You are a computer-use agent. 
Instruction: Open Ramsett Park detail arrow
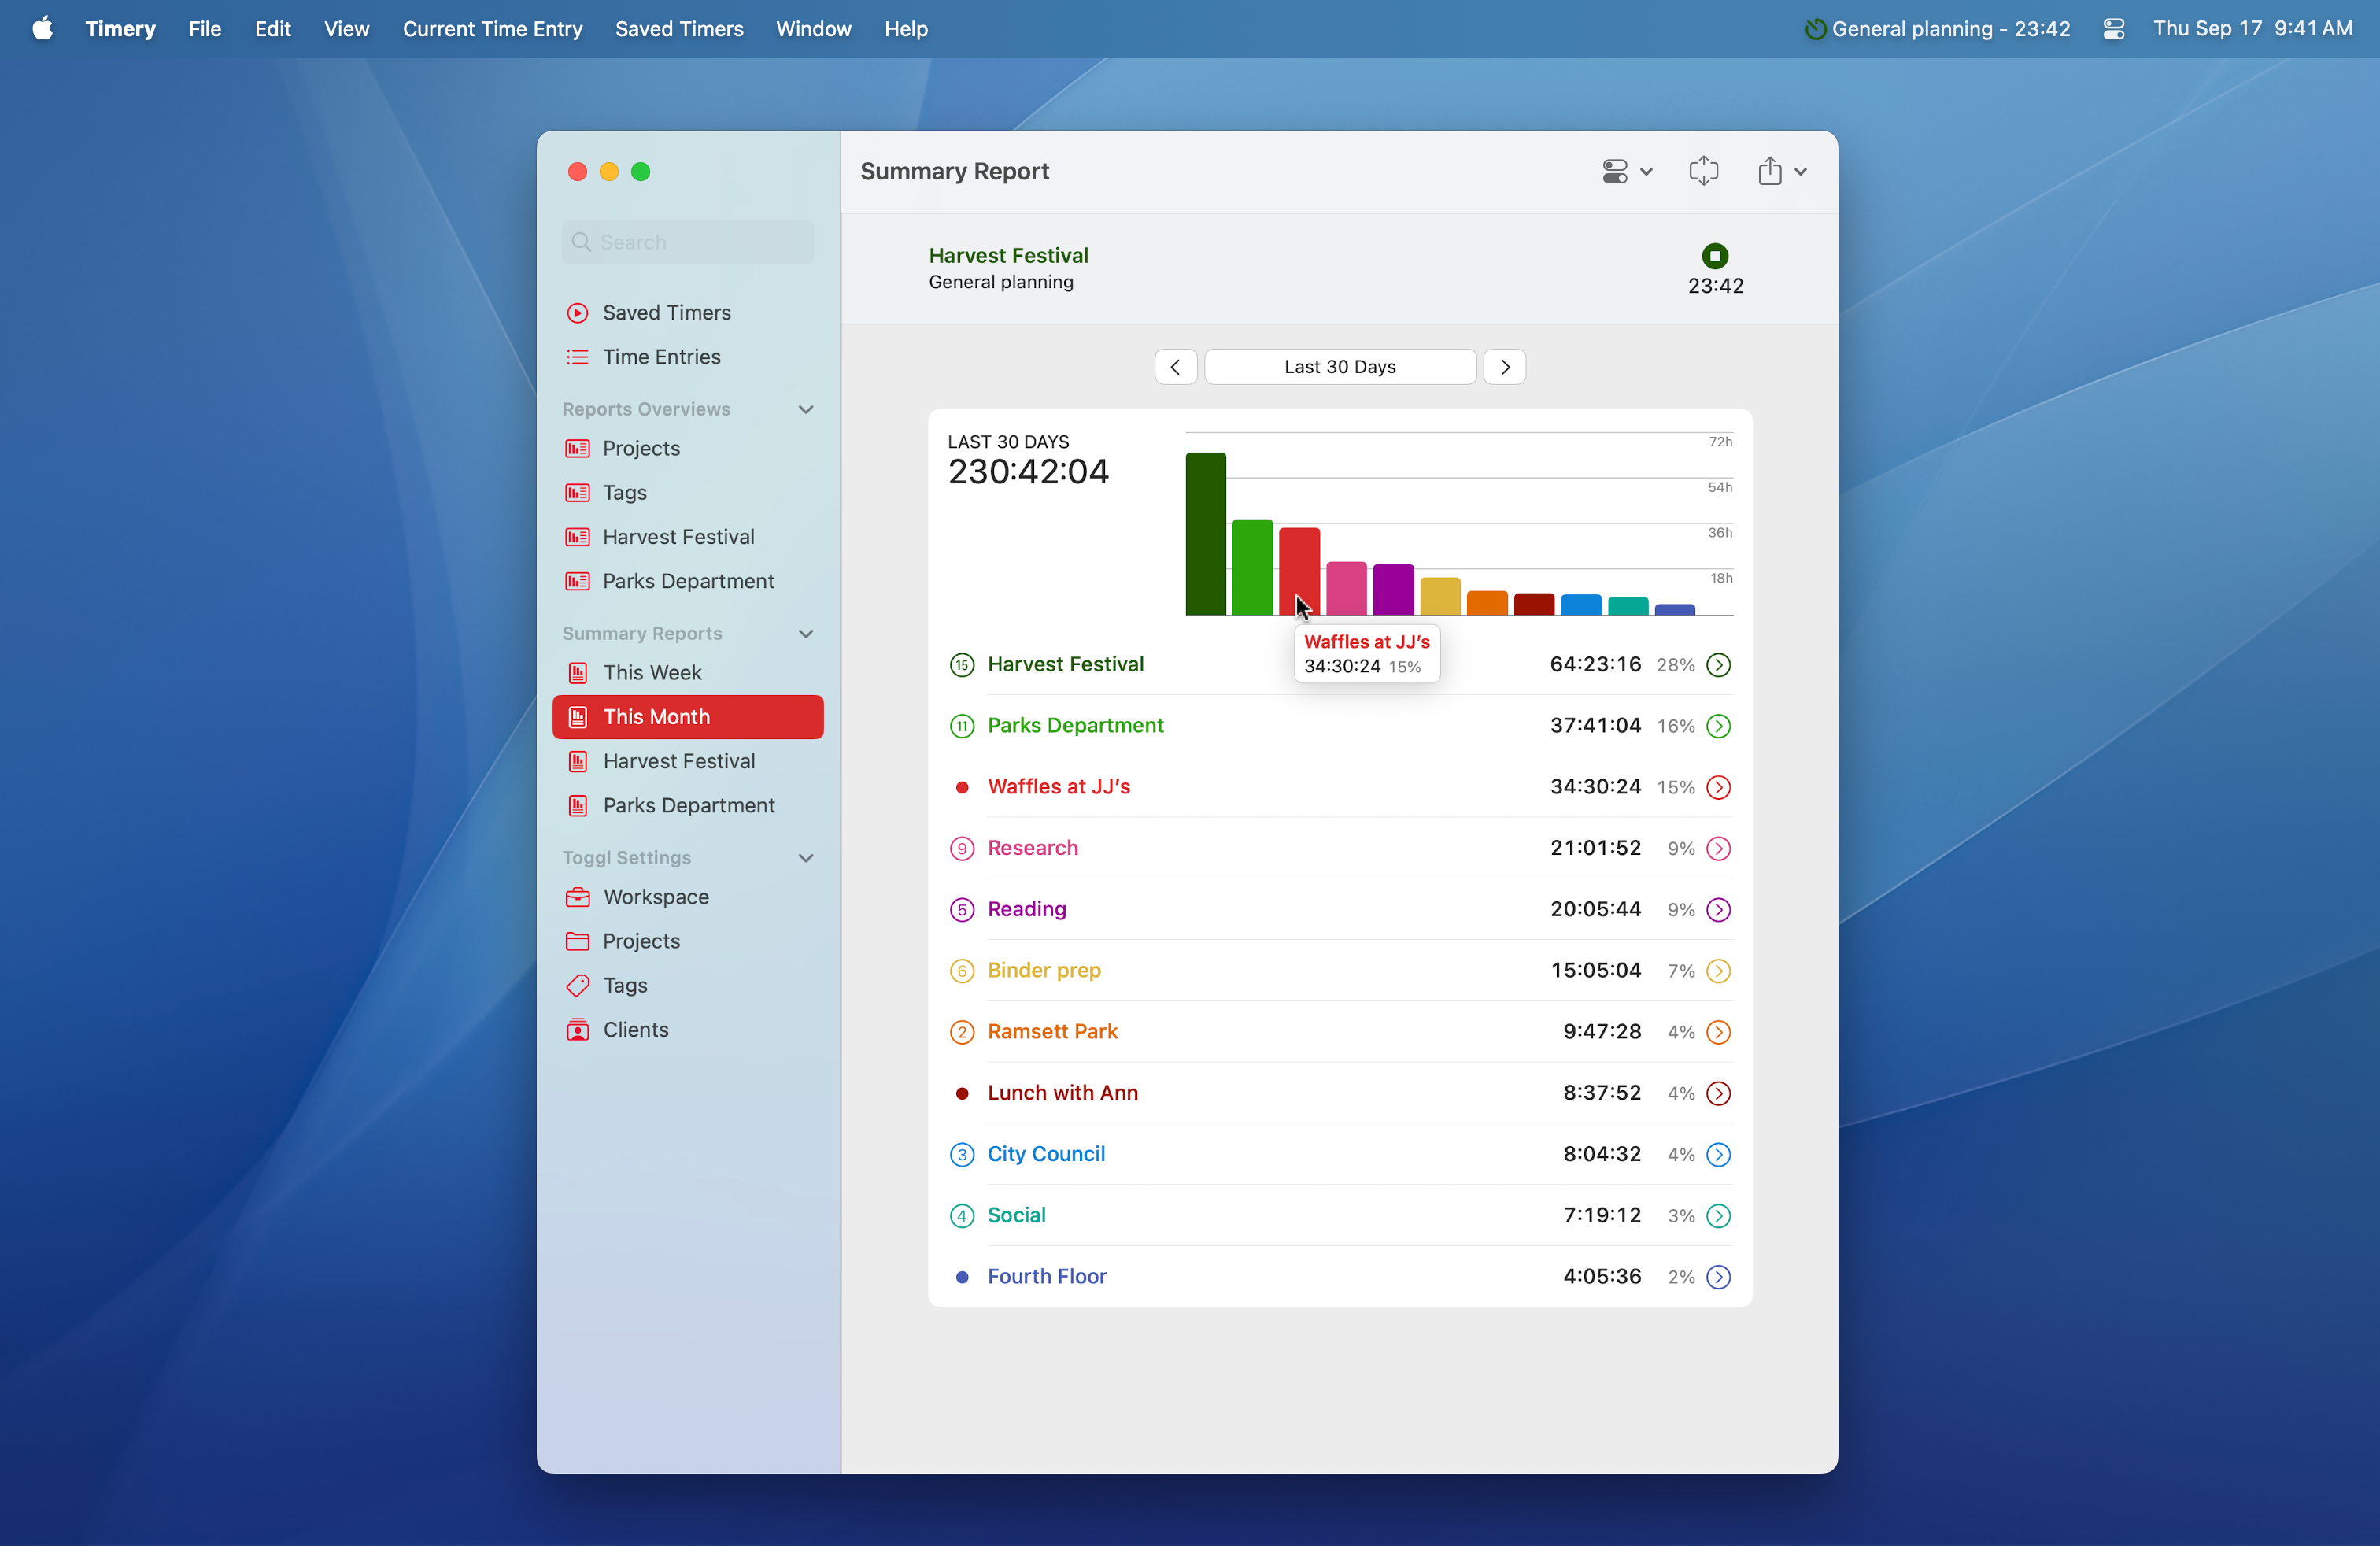point(1718,1032)
